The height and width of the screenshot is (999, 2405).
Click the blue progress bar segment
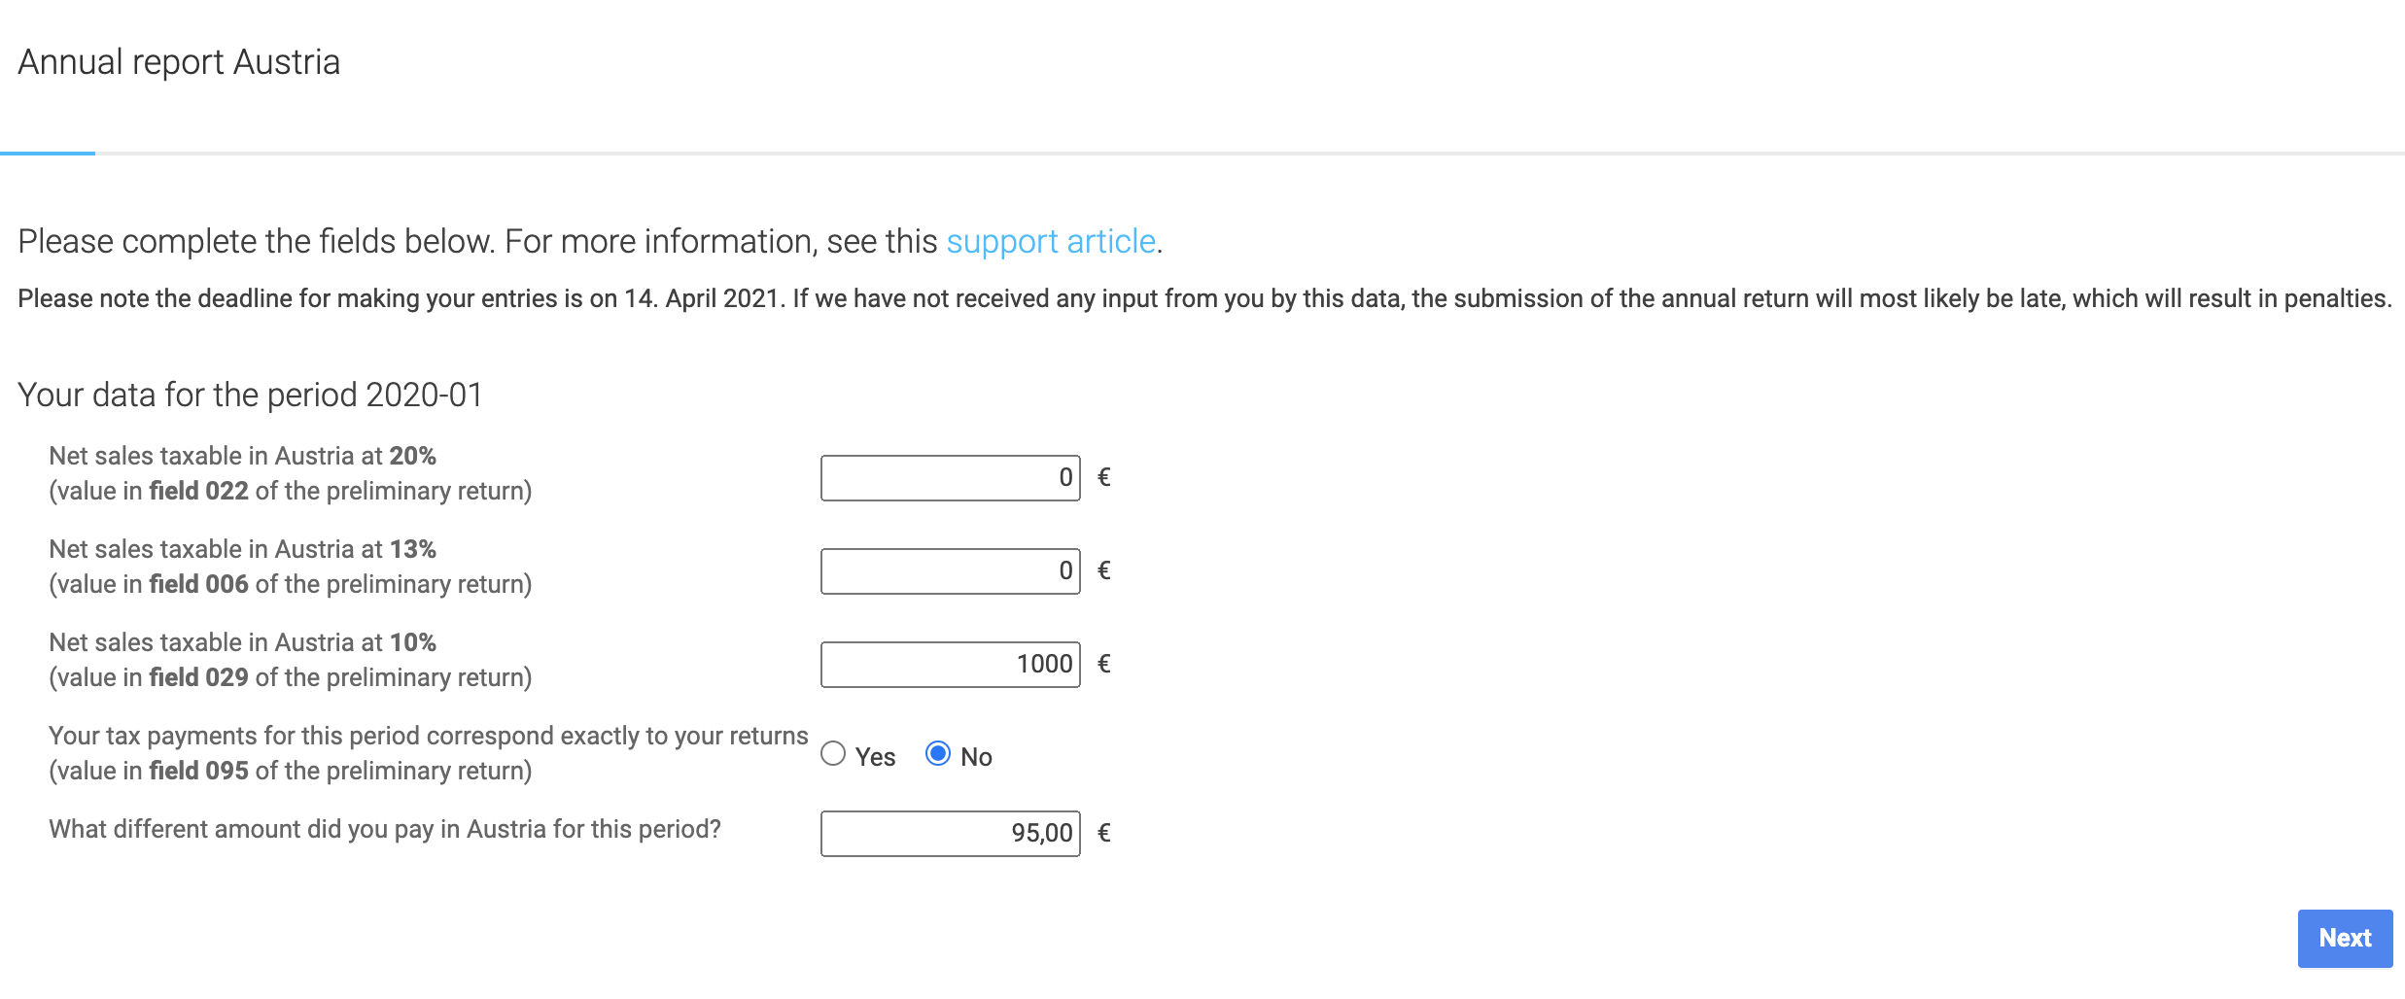coord(48,153)
